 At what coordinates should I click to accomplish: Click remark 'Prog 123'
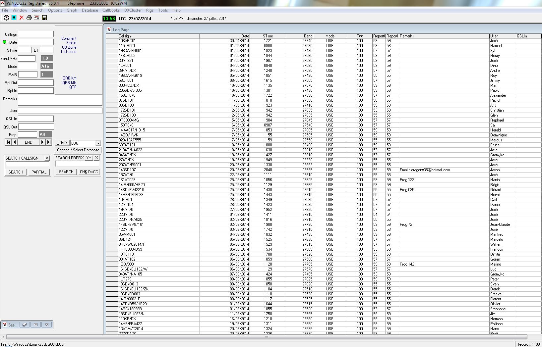coord(407,180)
